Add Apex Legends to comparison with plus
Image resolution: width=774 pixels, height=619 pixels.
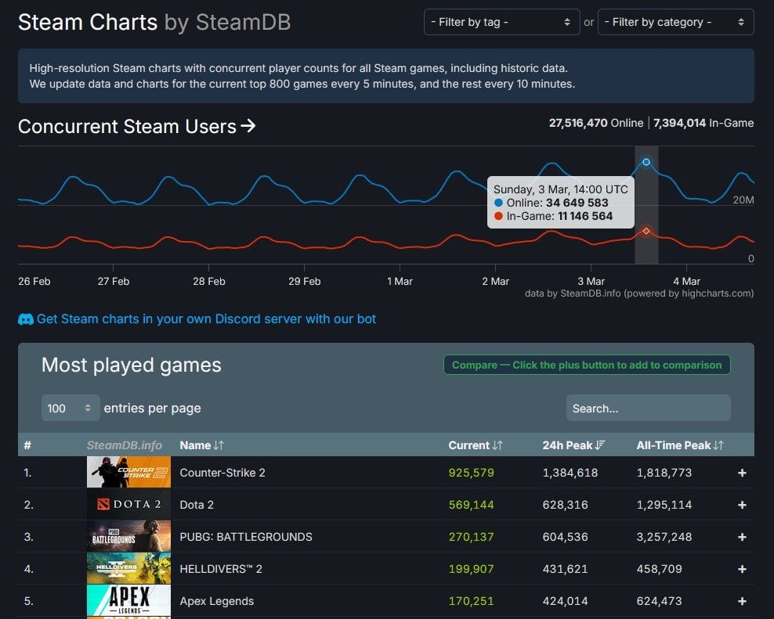(742, 601)
